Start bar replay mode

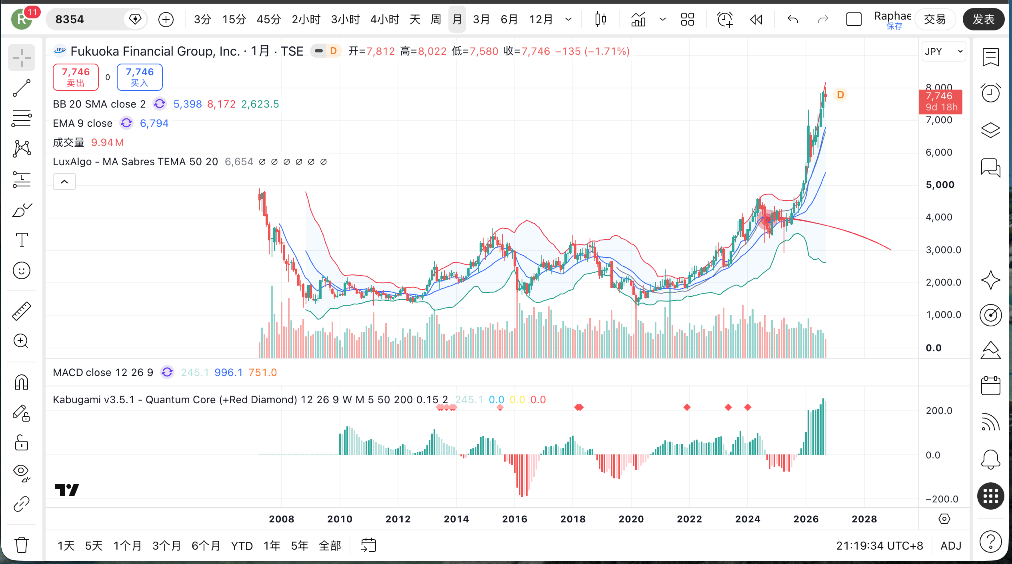coord(756,19)
